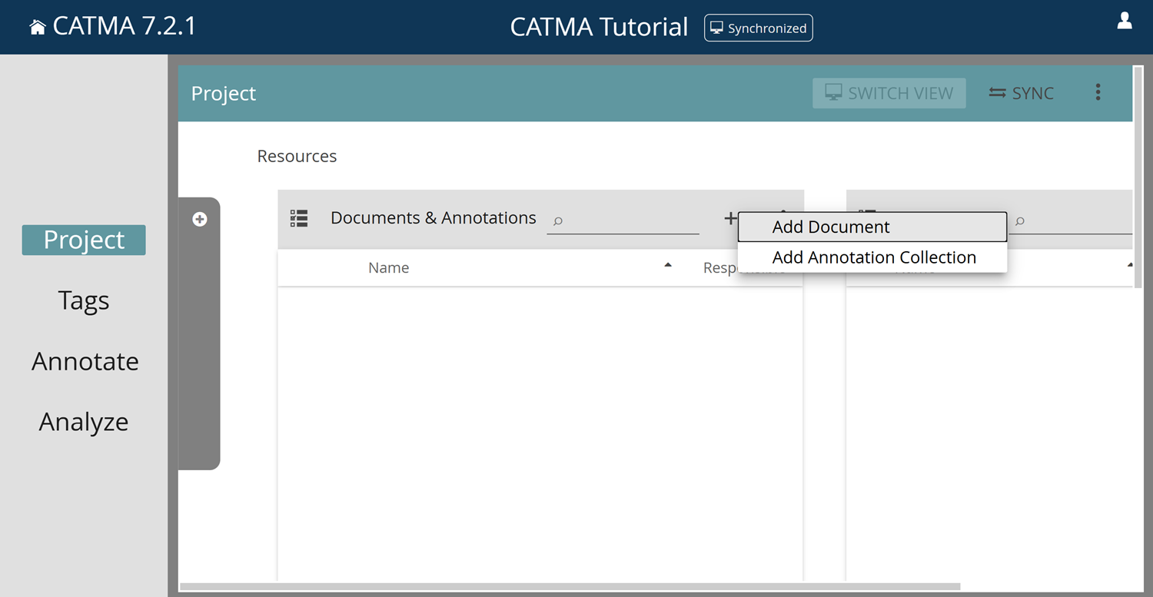
Task: Sort Documents by Name column header
Action: (389, 267)
